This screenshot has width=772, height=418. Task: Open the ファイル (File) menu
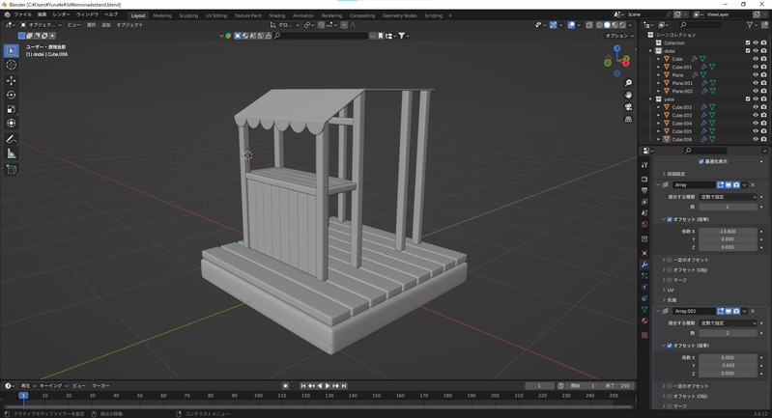[x=22, y=15]
